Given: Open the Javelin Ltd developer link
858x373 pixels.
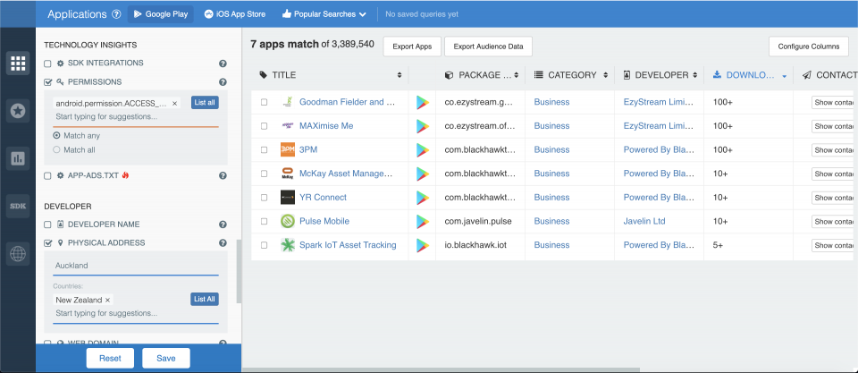Looking at the screenshot, I should pos(644,221).
